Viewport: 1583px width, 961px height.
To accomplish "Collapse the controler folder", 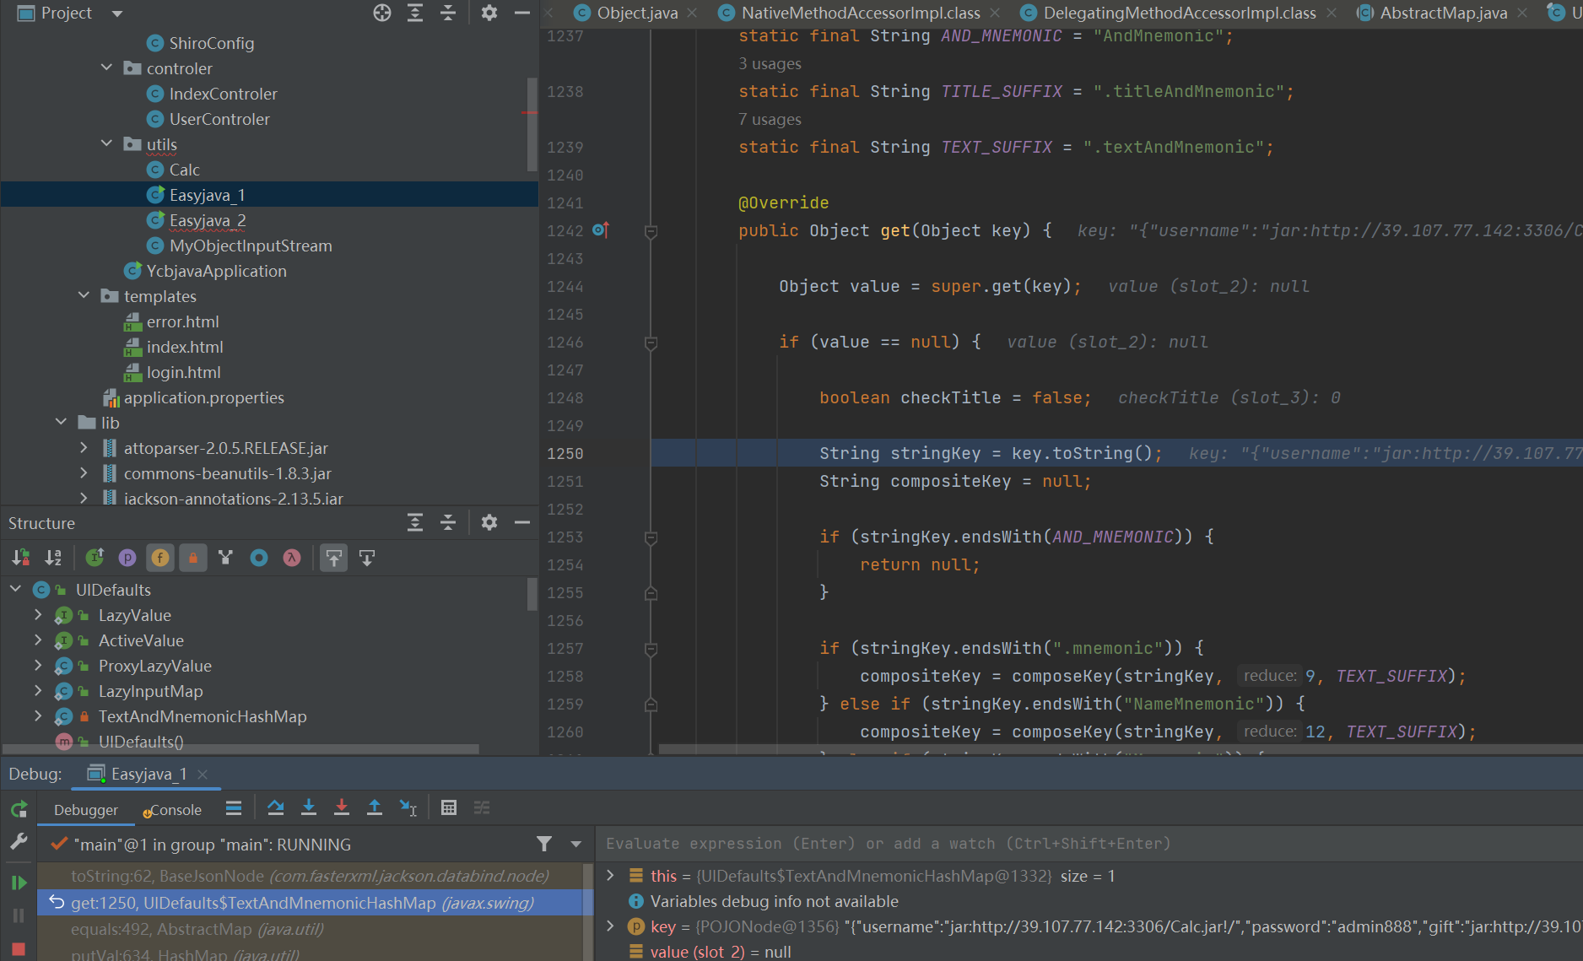I will (106, 67).
